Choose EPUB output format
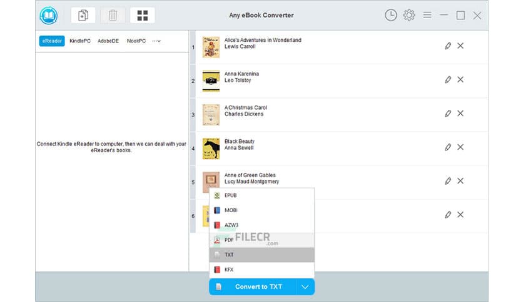The width and height of the screenshot is (523, 302). [x=262, y=195]
